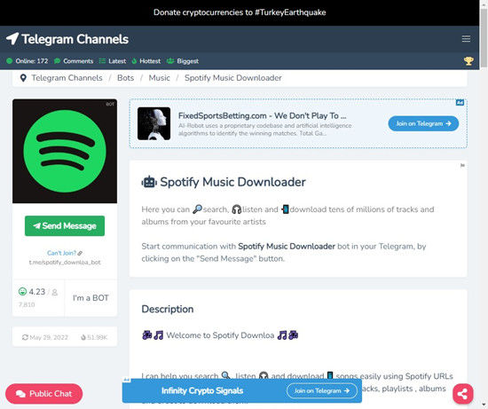The image size is (488, 409).
Task: Click the Telegram paper plane logo
Action: point(12,39)
